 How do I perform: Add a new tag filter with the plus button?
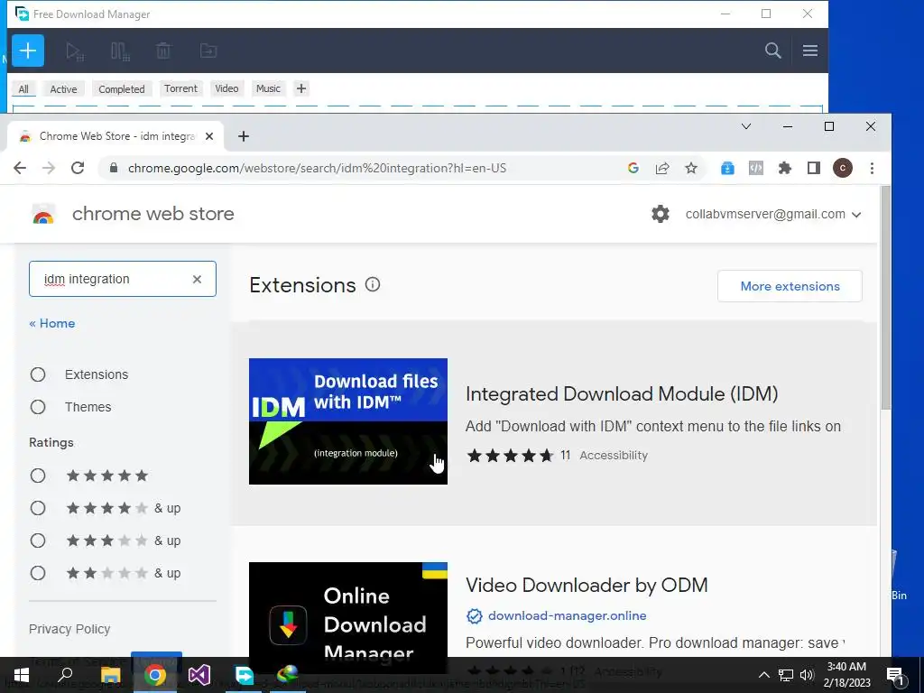click(301, 88)
